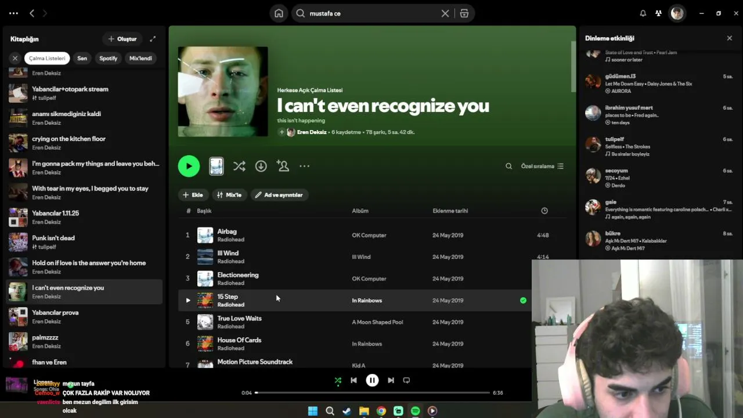Click the playlist cover image
The height and width of the screenshot is (418, 743).
click(223, 92)
